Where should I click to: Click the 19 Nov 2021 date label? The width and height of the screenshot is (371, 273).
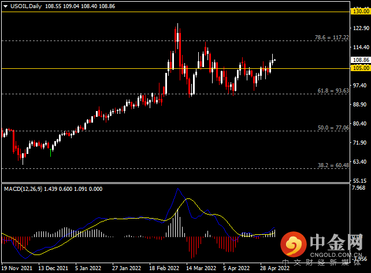point(17,268)
